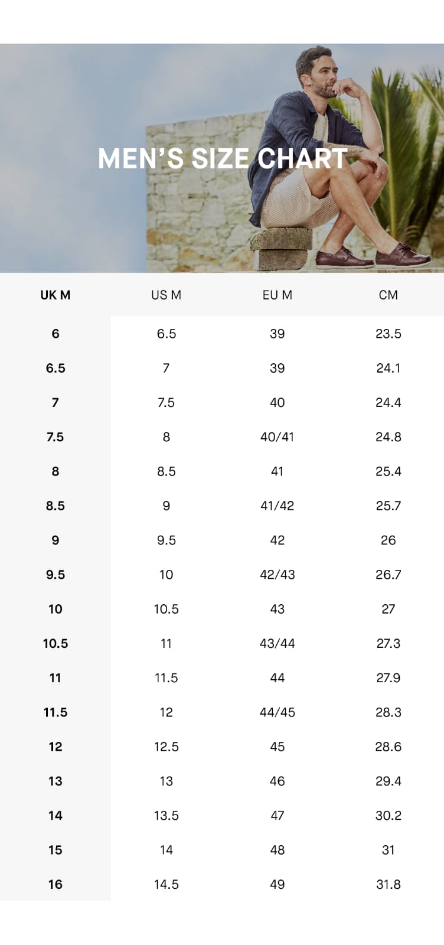Click the 41/42 EU size cell
Screen dimensions: 444x945
(277, 506)
